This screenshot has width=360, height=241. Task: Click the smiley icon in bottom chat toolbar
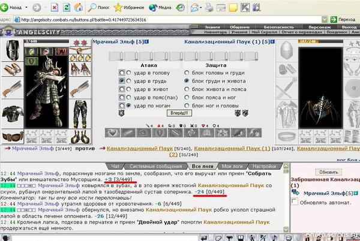click(x=289, y=238)
